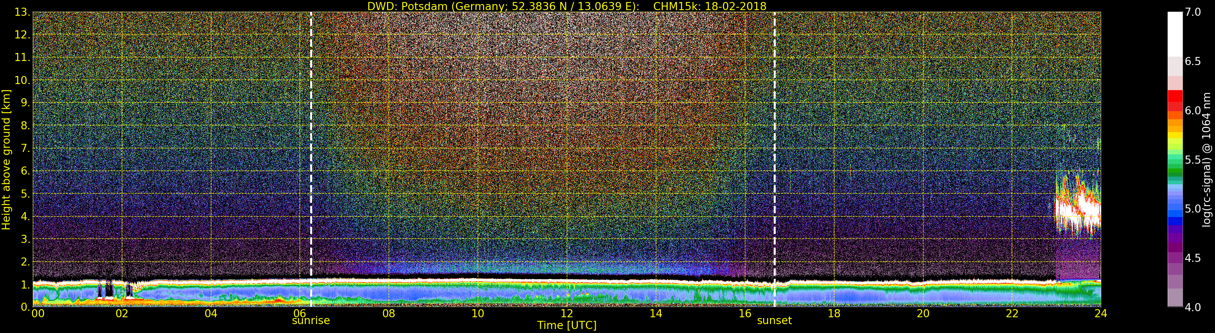
Task: Click the time axis tick '18'
Action: 834,313
